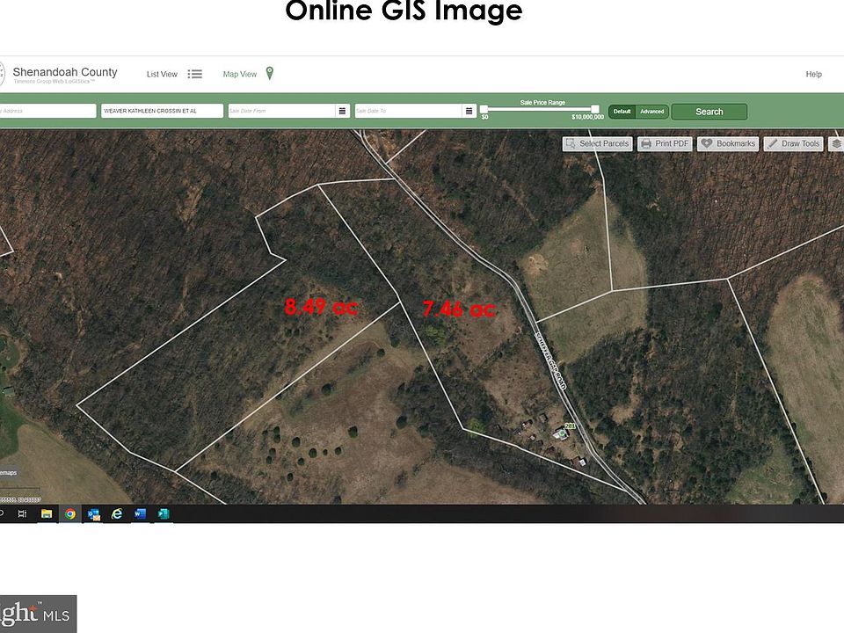Click the Map View pin icon
Viewport: 844px width, 633px height.
(270, 74)
